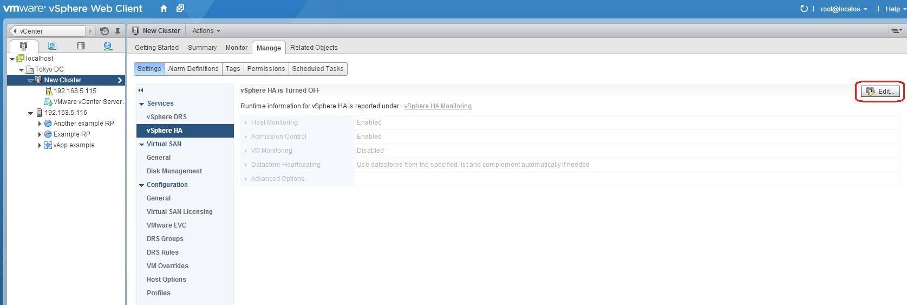The image size is (907, 305).
Task: Click the Tokyo DC datacenter icon
Action: click(30, 69)
